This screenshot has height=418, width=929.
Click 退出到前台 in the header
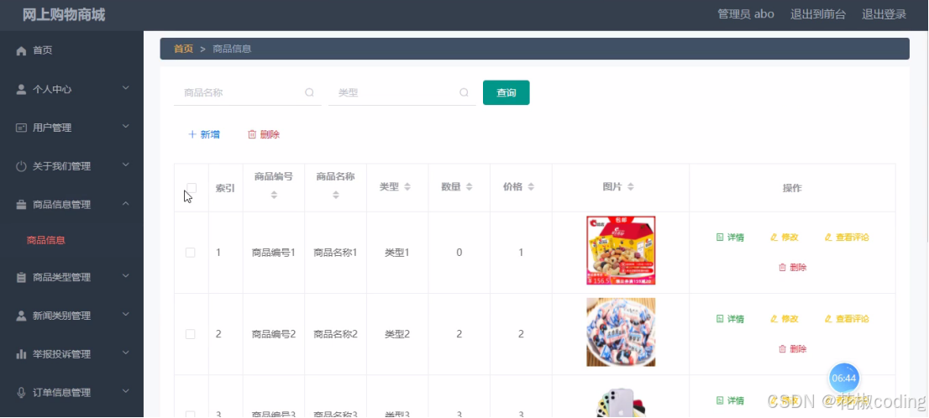(x=817, y=14)
